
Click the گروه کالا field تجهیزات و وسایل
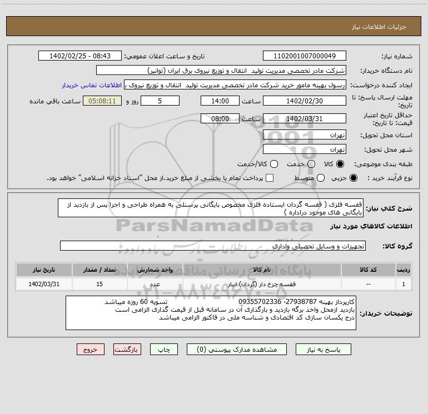point(213,246)
